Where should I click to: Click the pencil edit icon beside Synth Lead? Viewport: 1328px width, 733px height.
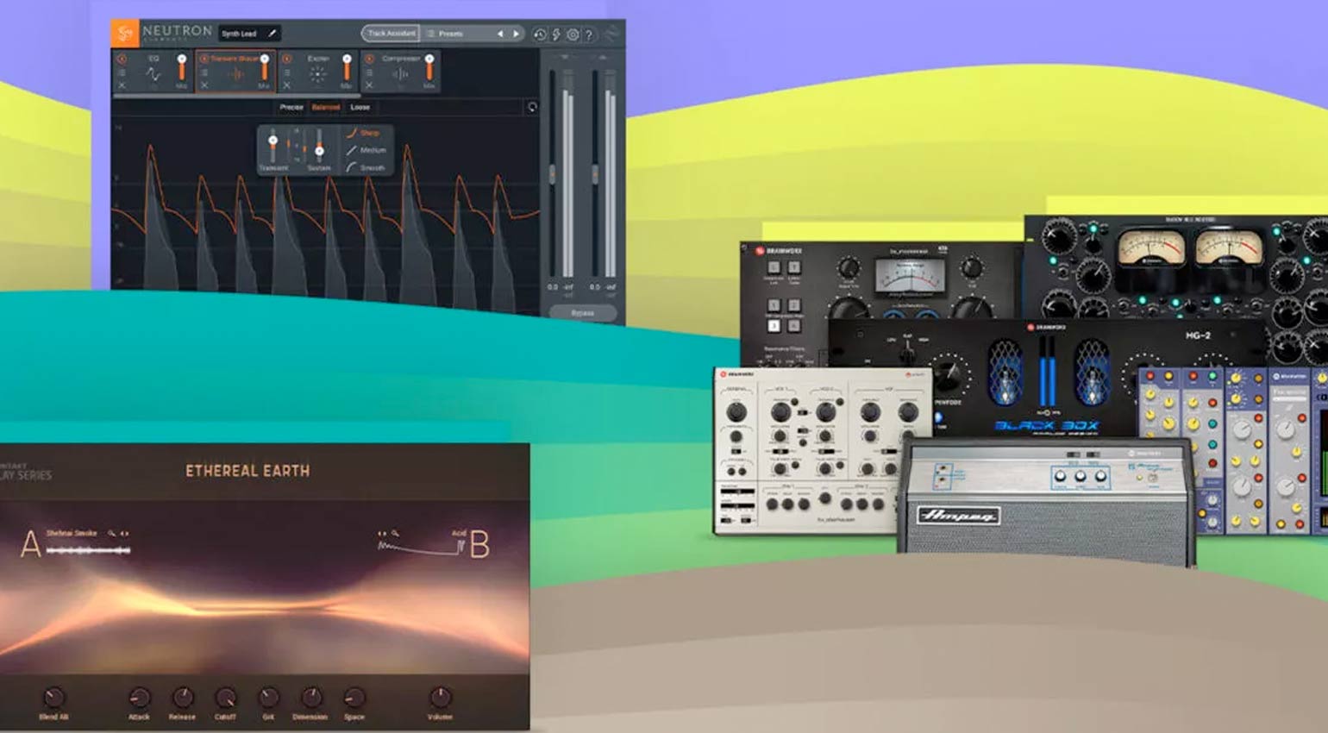pos(272,34)
